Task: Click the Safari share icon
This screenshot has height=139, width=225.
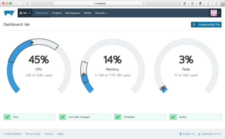Action: coord(208,3)
